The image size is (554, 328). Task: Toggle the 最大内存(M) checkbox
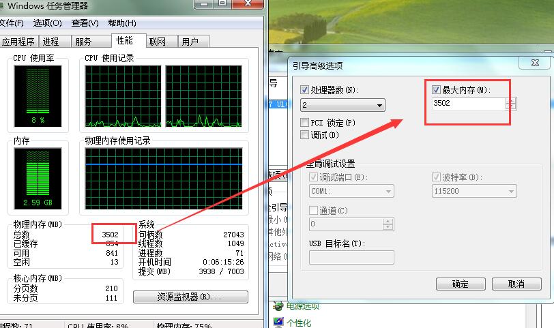(x=436, y=90)
